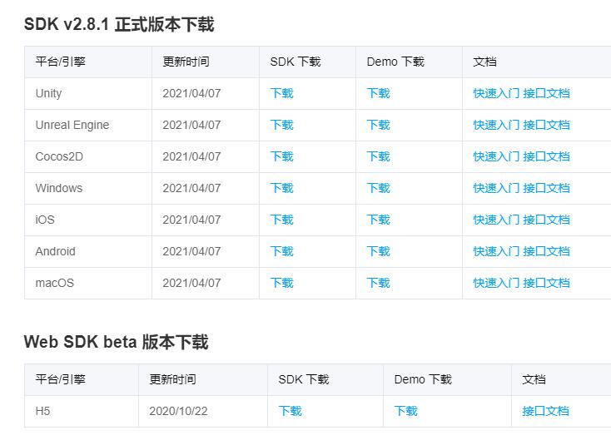This screenshot has width=611, height=440.
Task: Open Windows 接口文档 link
Action: coord(546,188)
